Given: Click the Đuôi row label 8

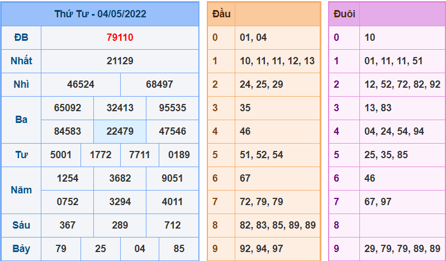Looking at the screenshot, I should (x=336, y=225).
